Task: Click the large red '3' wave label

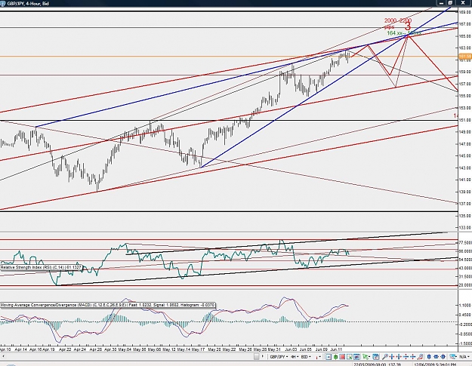Action: [408, 26]
